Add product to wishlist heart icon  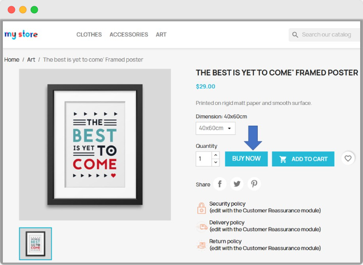coord(348,159)
